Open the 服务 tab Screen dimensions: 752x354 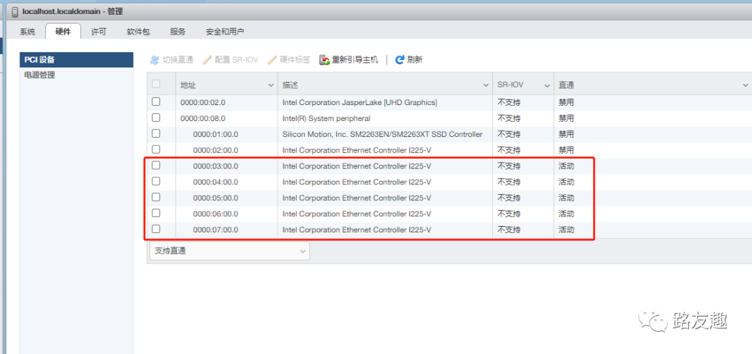point(178,32)
